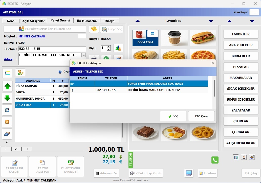Select the BURGERLER category button
Viewport: 261px width, 183px height.
tap(241, 56)
